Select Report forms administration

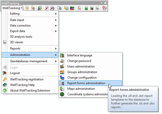[86, 83]
